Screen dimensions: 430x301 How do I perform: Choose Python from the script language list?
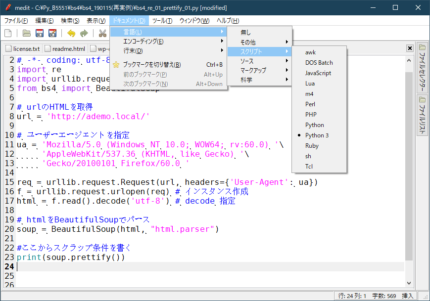point(319,125)
